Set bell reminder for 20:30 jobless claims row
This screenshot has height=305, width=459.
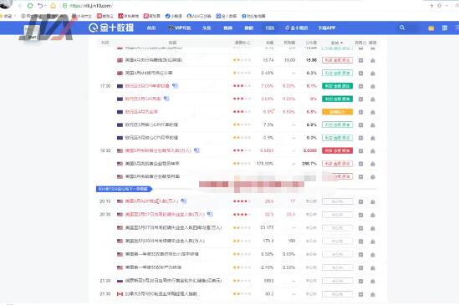[x=373, y=215]
